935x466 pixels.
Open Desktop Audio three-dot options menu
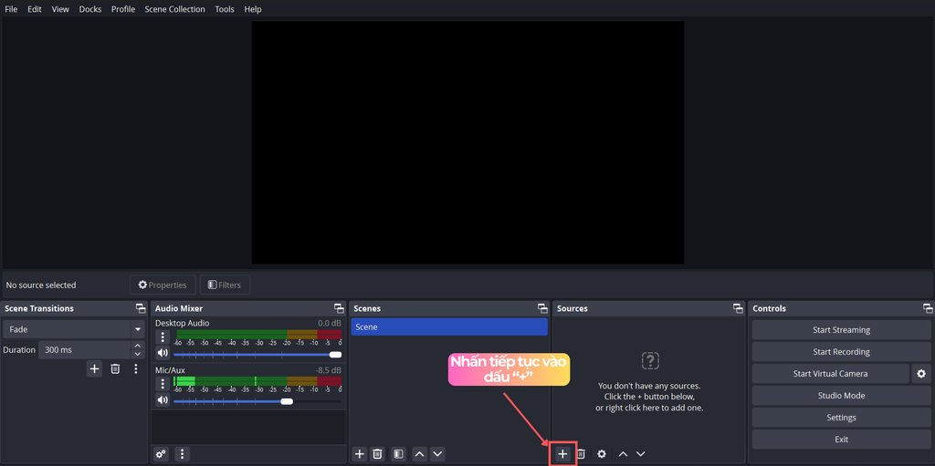click(x=163, y=337)
